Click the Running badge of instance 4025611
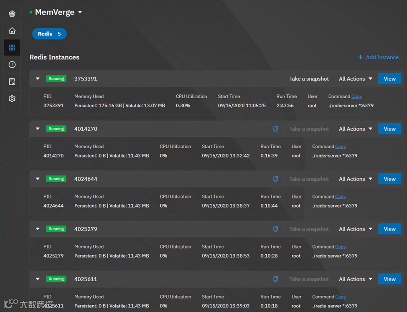 pos(56,279)
